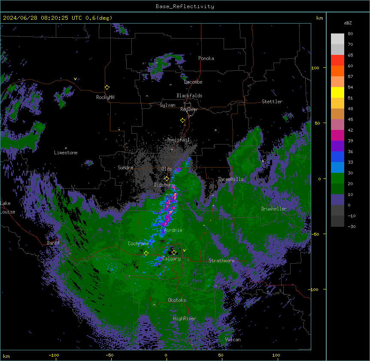Click the Airdrie city label
Screen dimensions: 370x361
pos(173,230)
